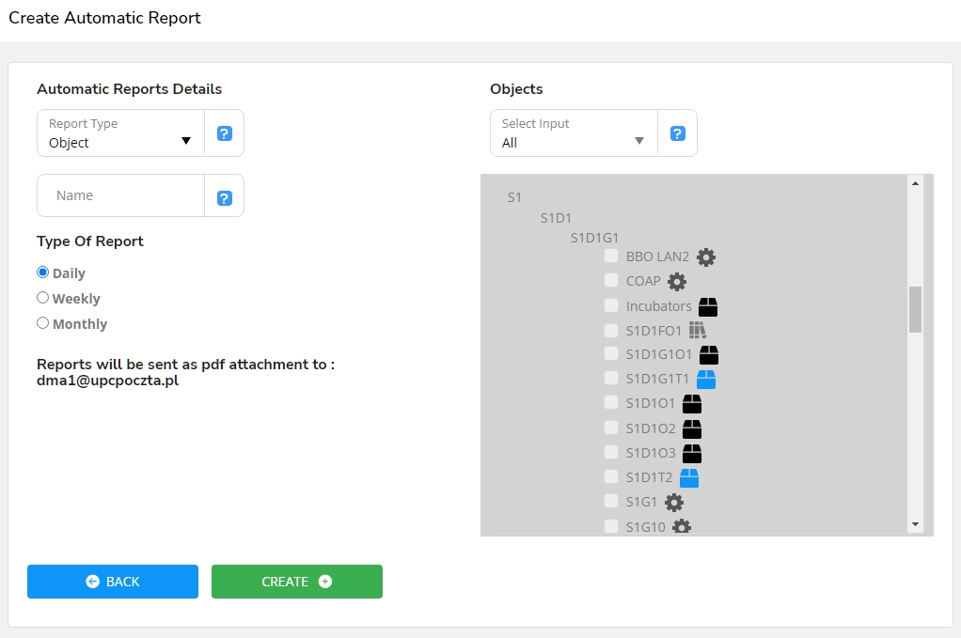Select the Weekly report radio button
961x638 pixels.
coord(42,298)
